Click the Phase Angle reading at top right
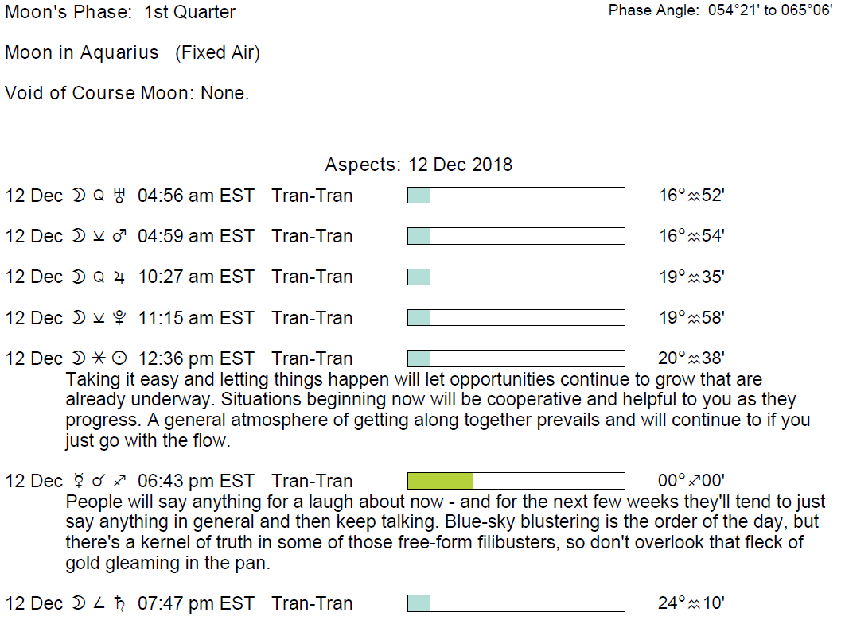The width and height of the screenshot is (845, 620). click(720, 10)
